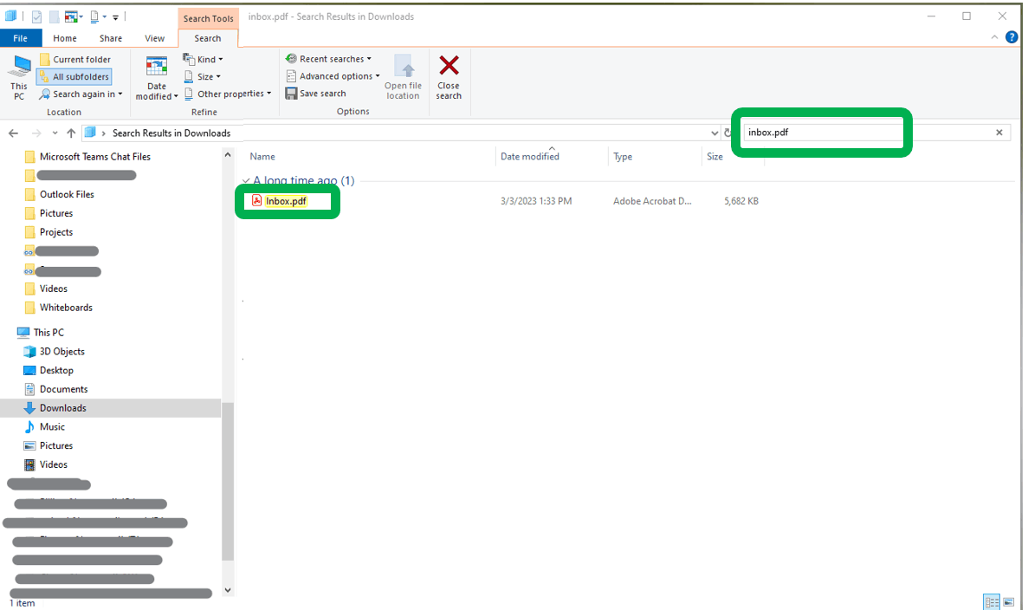Open the File menu tab
This screenshot has height=610, width=1028.
tap(20, 38)
